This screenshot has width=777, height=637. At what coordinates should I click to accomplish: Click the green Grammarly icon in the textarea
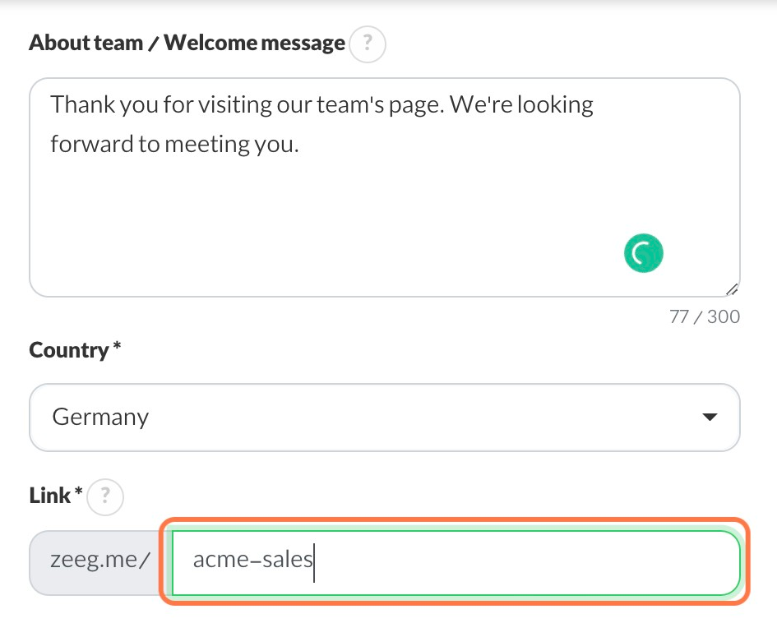point(643,254)
